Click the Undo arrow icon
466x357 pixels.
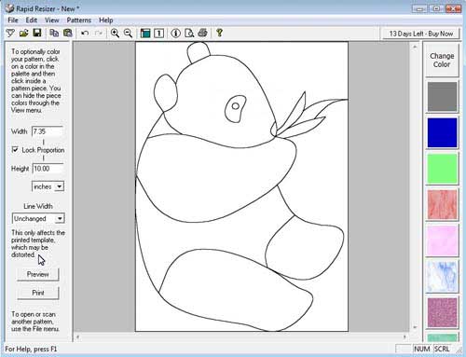[85, 33]
